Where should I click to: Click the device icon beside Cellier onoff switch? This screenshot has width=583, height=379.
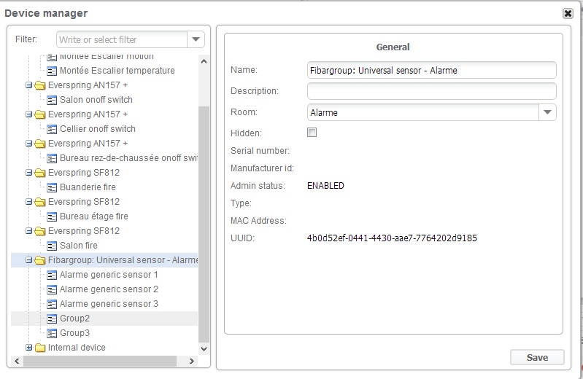[52, 129]
